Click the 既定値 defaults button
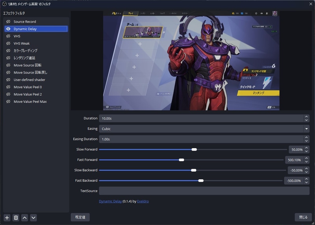The width and height of the screenshot is (315, 225). (80, 217)
